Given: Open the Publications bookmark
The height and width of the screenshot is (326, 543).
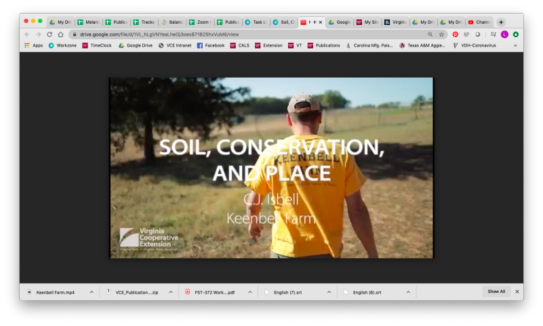Looking at the screenshot, I should (324, 45).
